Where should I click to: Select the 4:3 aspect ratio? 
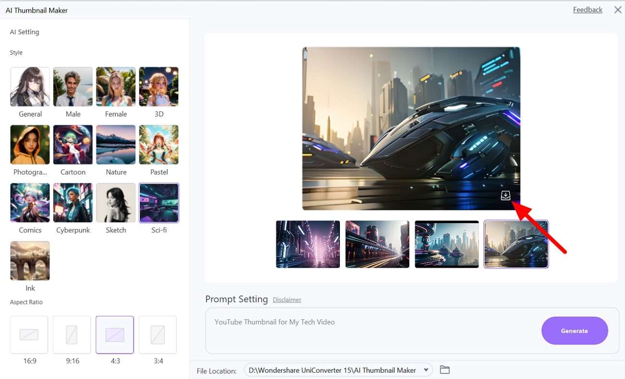[x=115, y=335]
